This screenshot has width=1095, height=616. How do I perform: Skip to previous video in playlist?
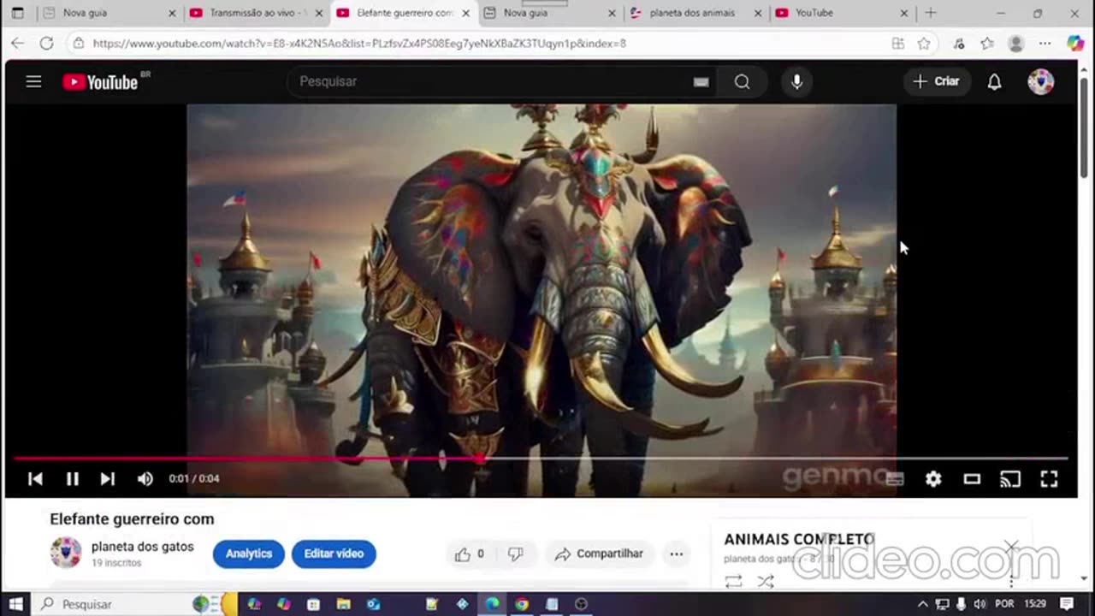click(x=35, y=479)
